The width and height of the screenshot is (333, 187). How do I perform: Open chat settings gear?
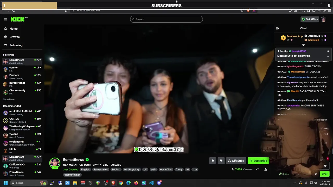coord(316,174)
